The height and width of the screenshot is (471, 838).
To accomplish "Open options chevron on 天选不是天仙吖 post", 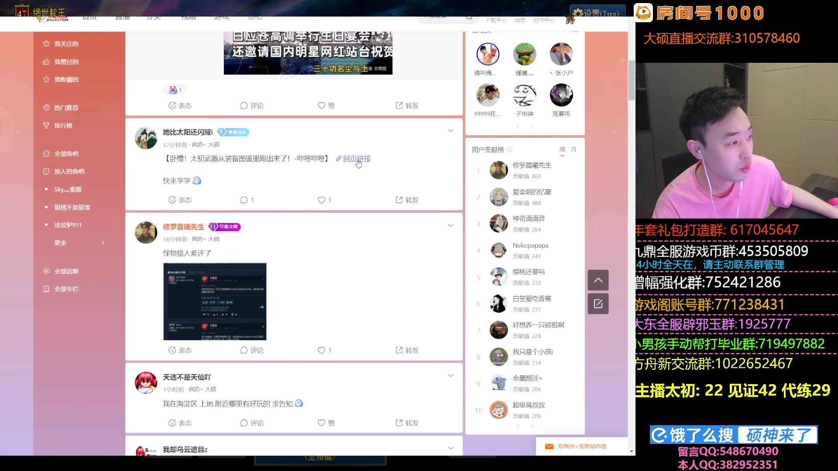I will click(x=451, y=375).
